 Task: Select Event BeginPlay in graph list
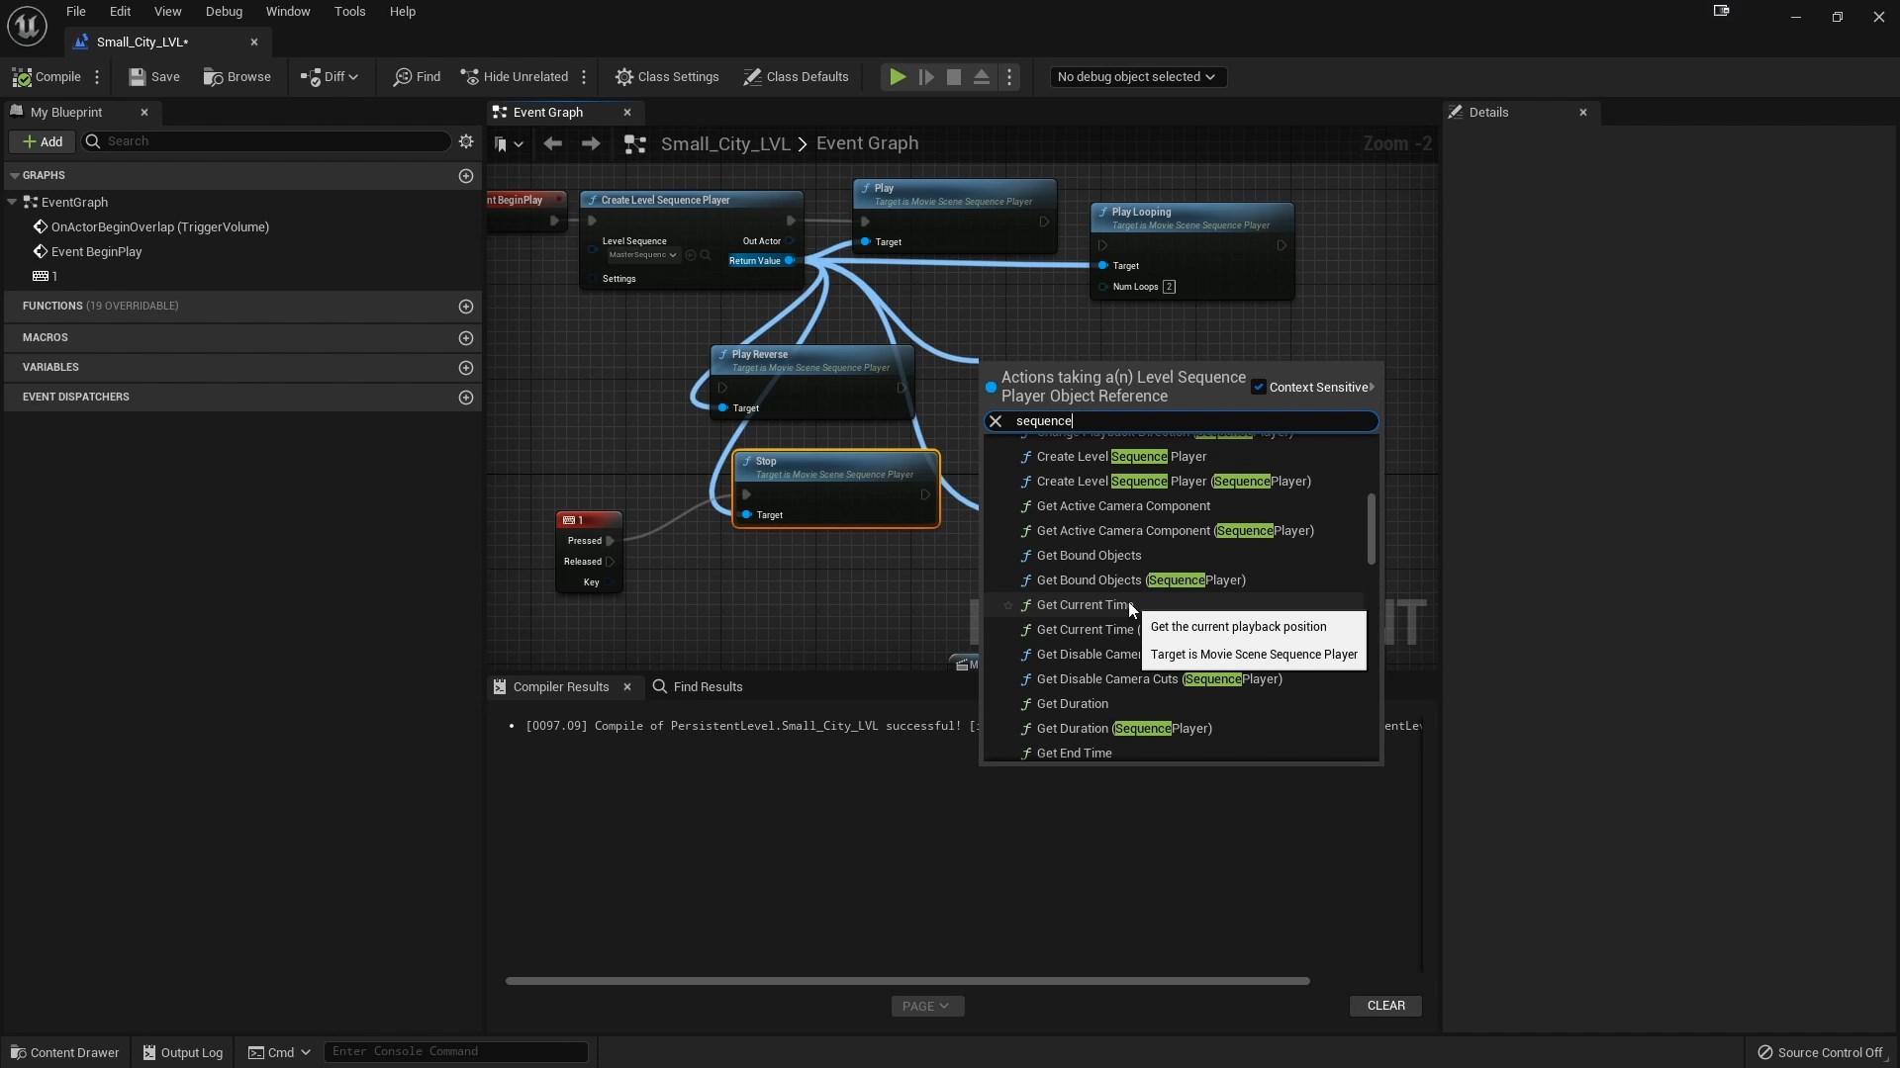tap(96, 252)
